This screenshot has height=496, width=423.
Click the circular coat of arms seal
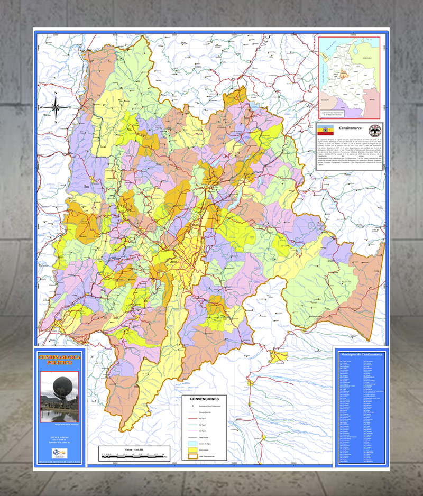pos(375,130)
